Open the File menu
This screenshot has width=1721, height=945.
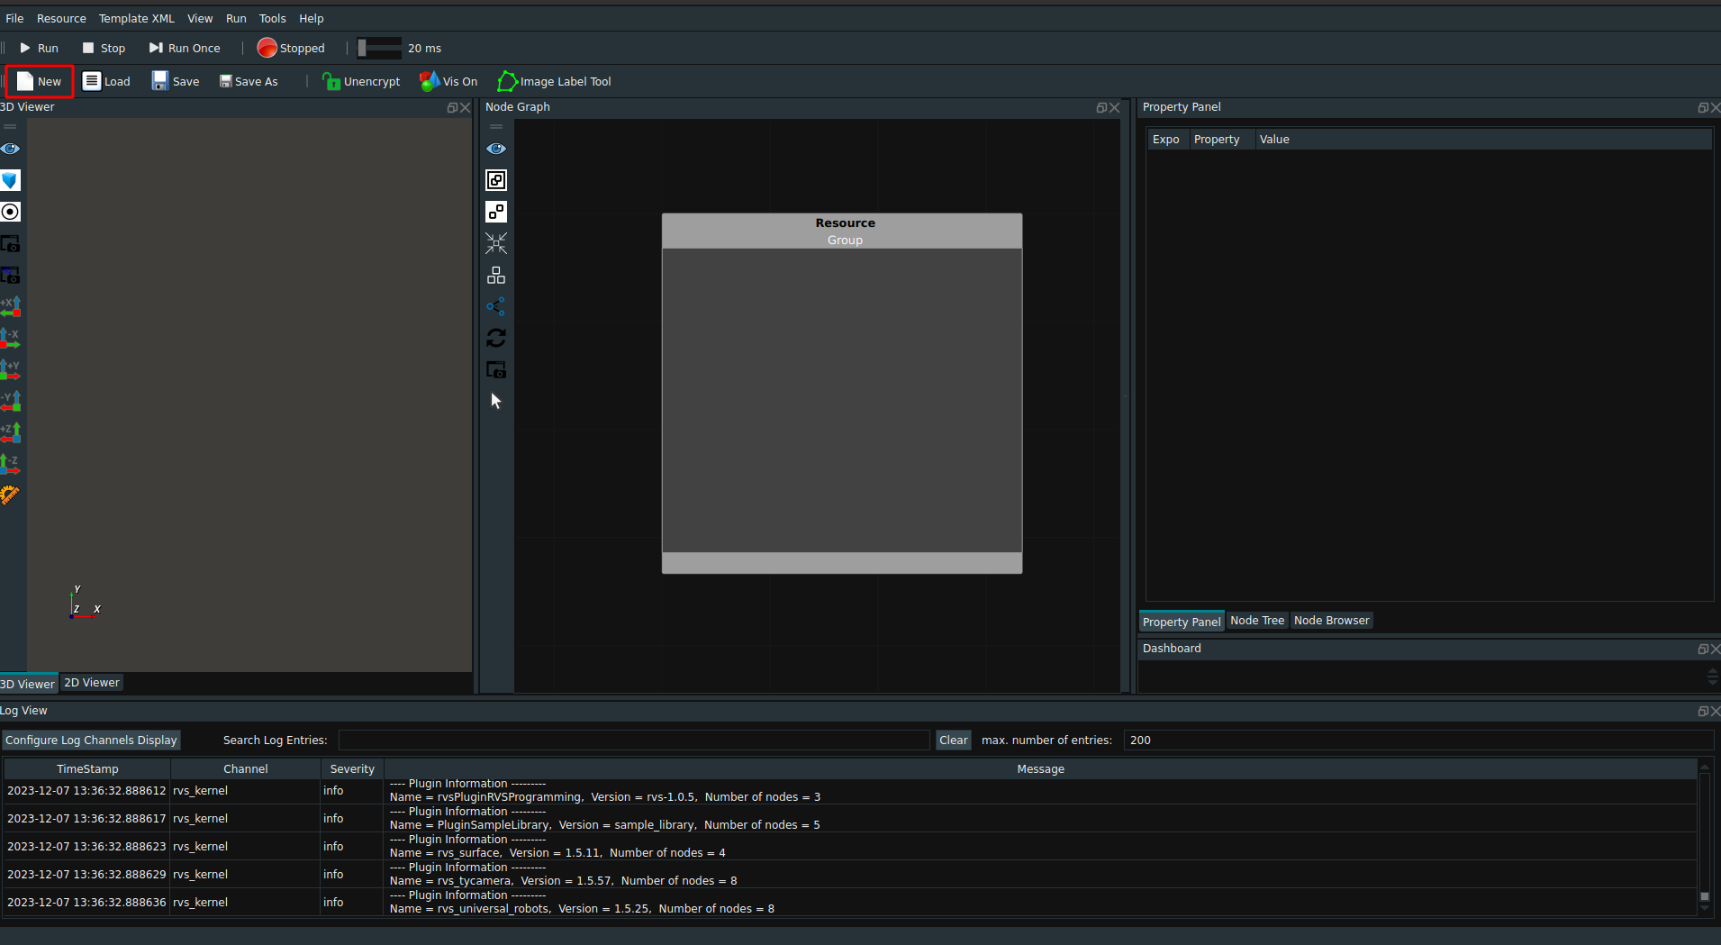(x=14, y=18)
